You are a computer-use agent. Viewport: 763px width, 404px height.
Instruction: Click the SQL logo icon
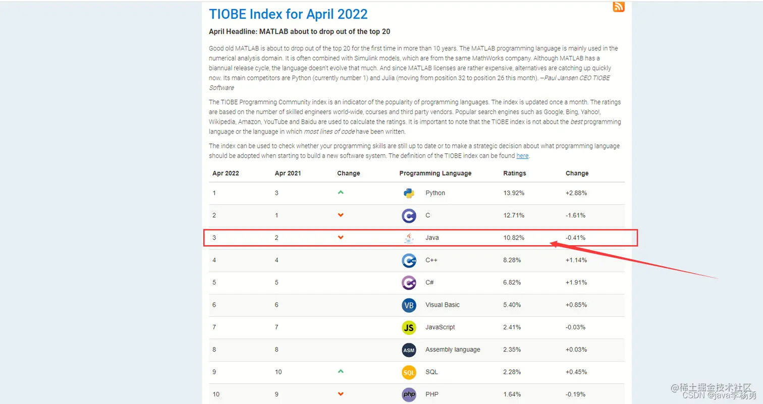[x=409, y=372]
